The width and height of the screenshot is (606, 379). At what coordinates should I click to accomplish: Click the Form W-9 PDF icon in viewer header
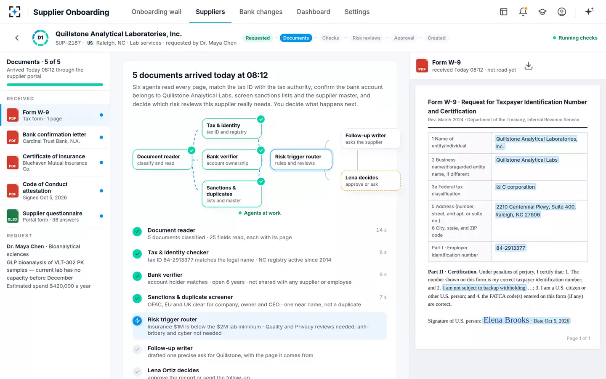tap(422, 66)
